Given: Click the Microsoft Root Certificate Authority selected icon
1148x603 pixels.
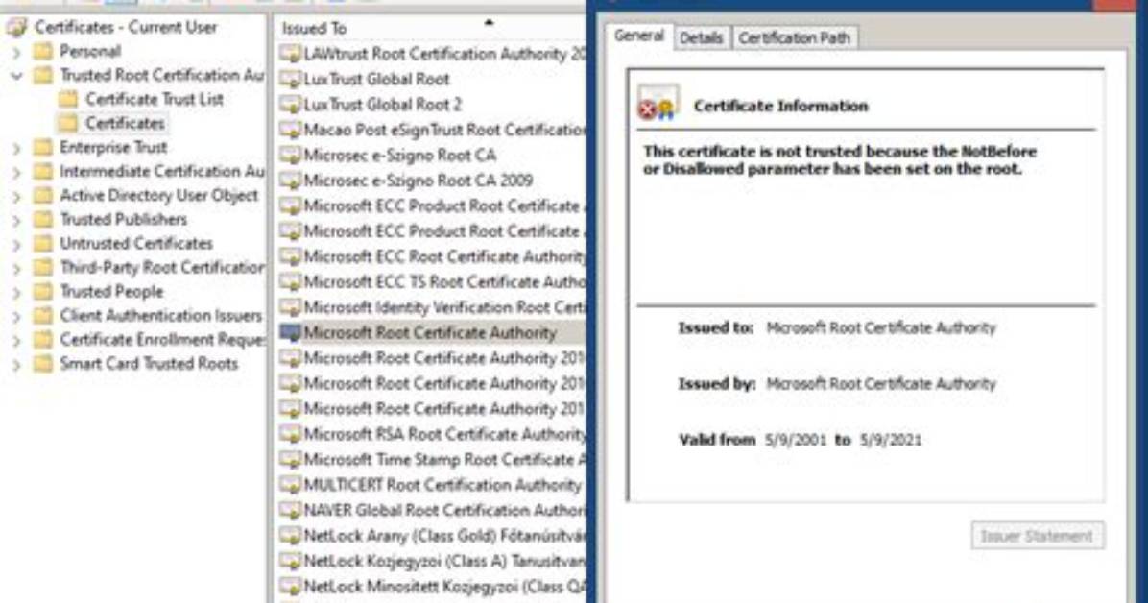Looking at the screenshot, I should tap(290, 332).
